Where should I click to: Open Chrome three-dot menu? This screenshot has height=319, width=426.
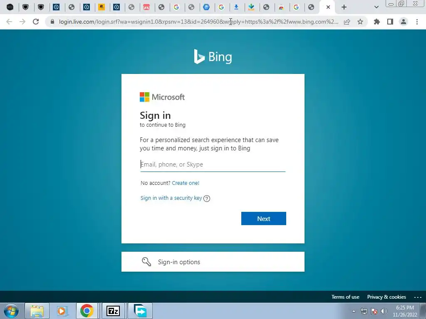click(417, 22)
